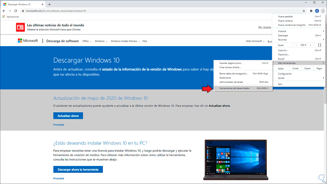The height and width of the screenshot is (184, 327).
Task: Expand the Windows Insider Preview dropdown
Action: click(x=125, y=41)
